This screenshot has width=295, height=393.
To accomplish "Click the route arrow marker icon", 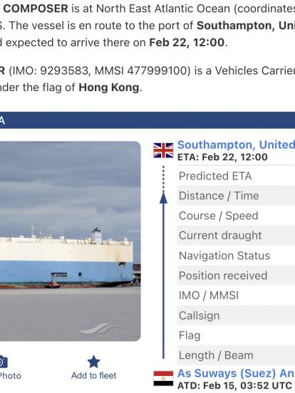I will coord(163,197).
